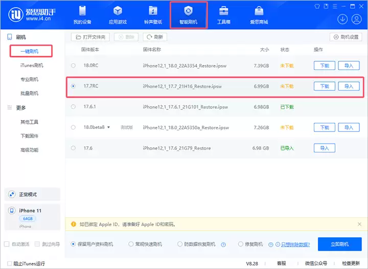This screenshot has height=269, width=368.
Task: Click the iPhone12,1_17.6.1_21G101_Restore.ipsw filename
Action: click(185, 107)
